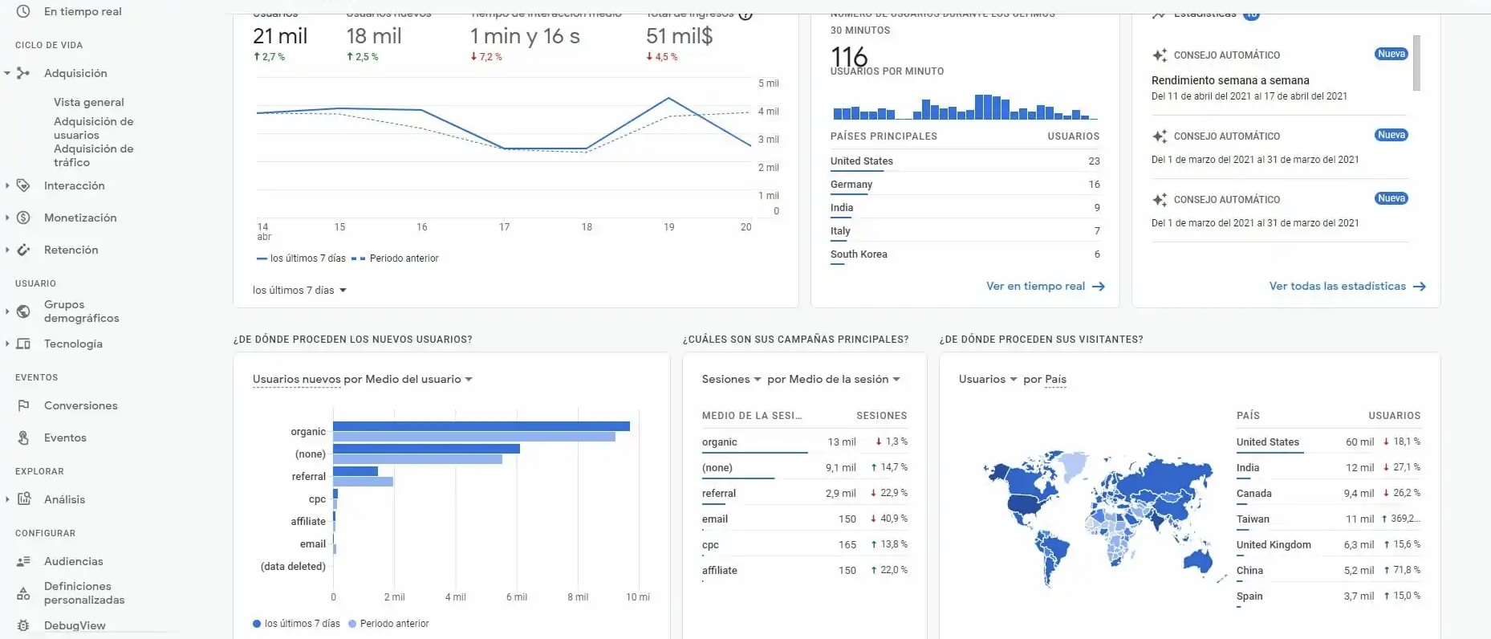Select the 1 min y 16 s metric
Screen dimensions: 1491x639
pyautogui.click(x=525, y=36)
